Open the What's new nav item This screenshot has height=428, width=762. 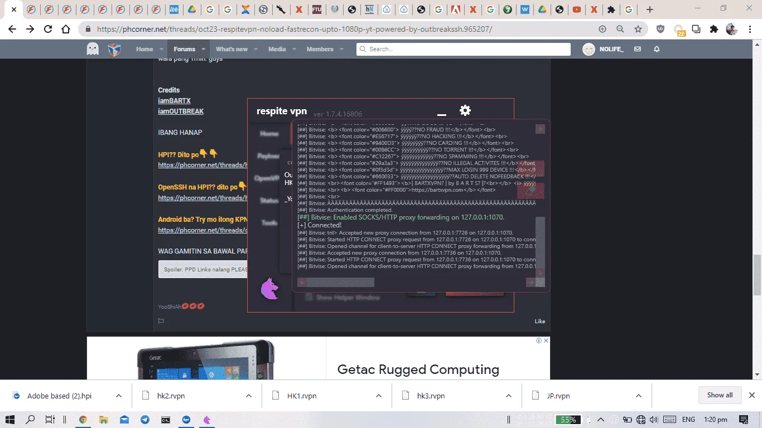pos(232,49)
